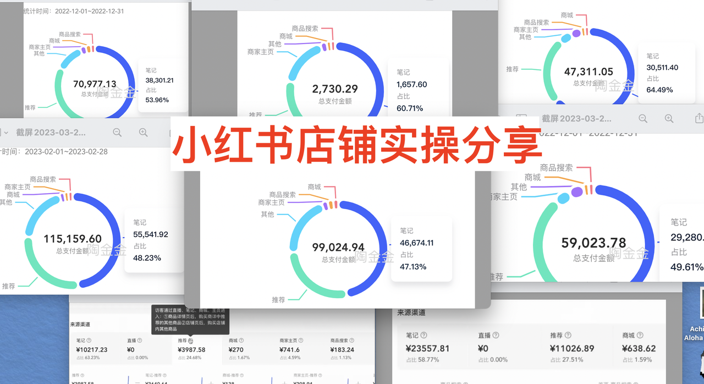Click 商品搜索 label on the 115,159.60 chart
704x384 pixels.
[43, 179]
